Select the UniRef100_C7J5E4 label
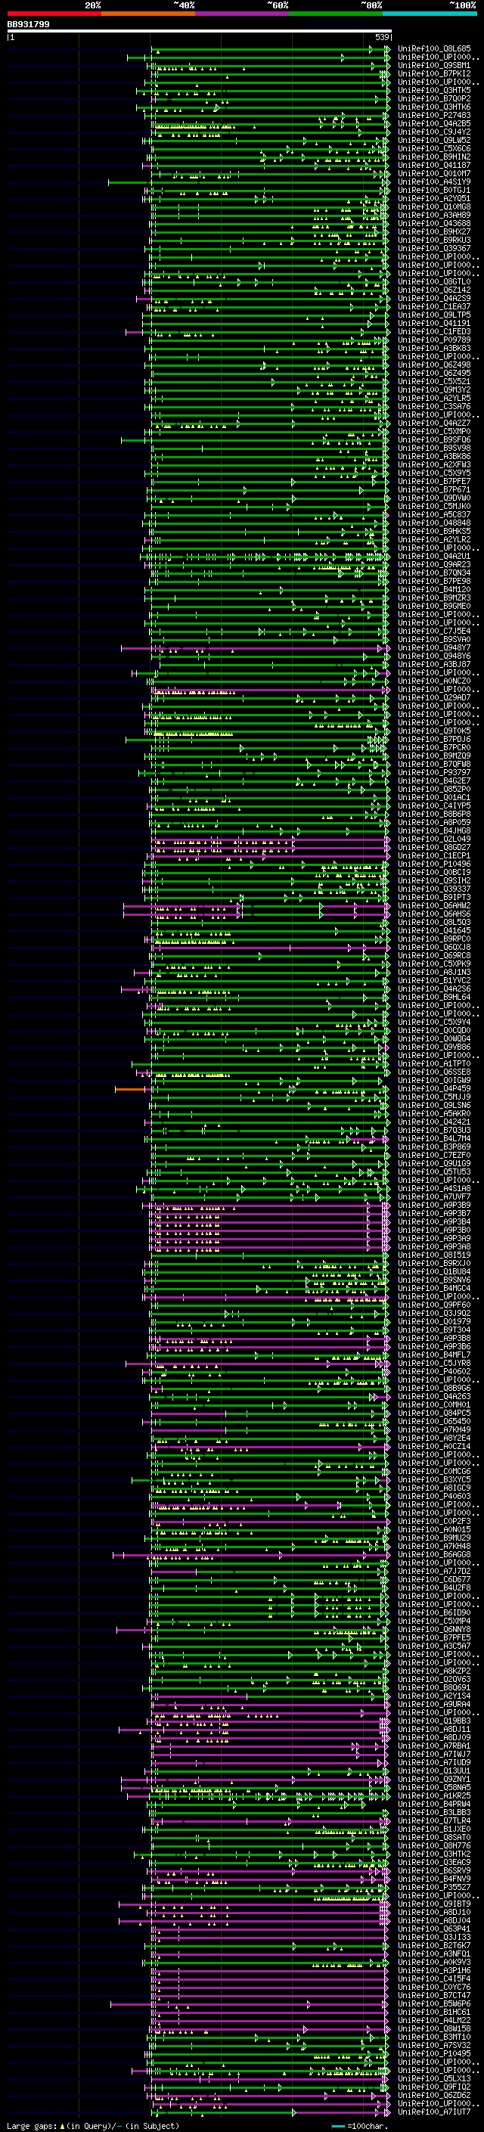 tap(434, 632)
